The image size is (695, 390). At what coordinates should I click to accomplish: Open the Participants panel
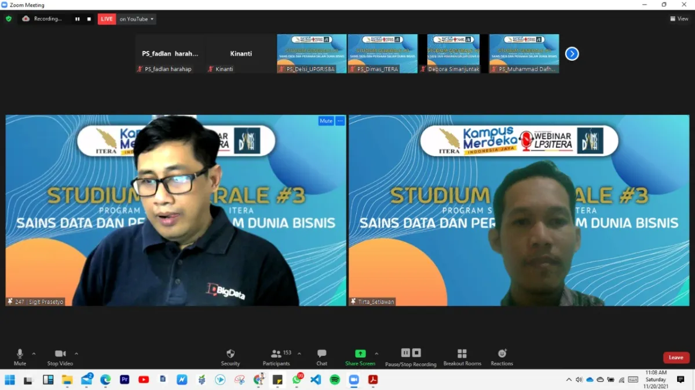[277, 356]
